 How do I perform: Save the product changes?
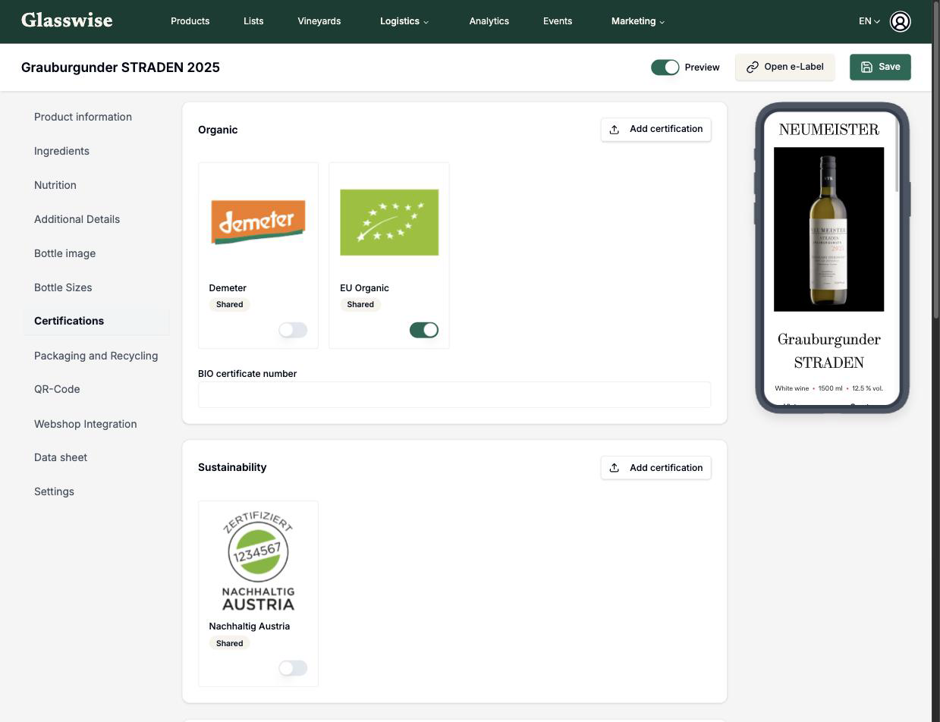coord(880,67)
